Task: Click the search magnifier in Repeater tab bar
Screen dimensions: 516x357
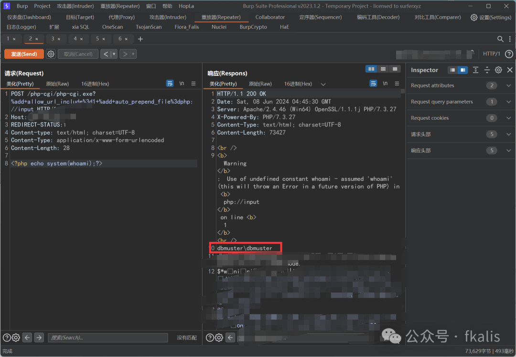Action: point(500,39)
